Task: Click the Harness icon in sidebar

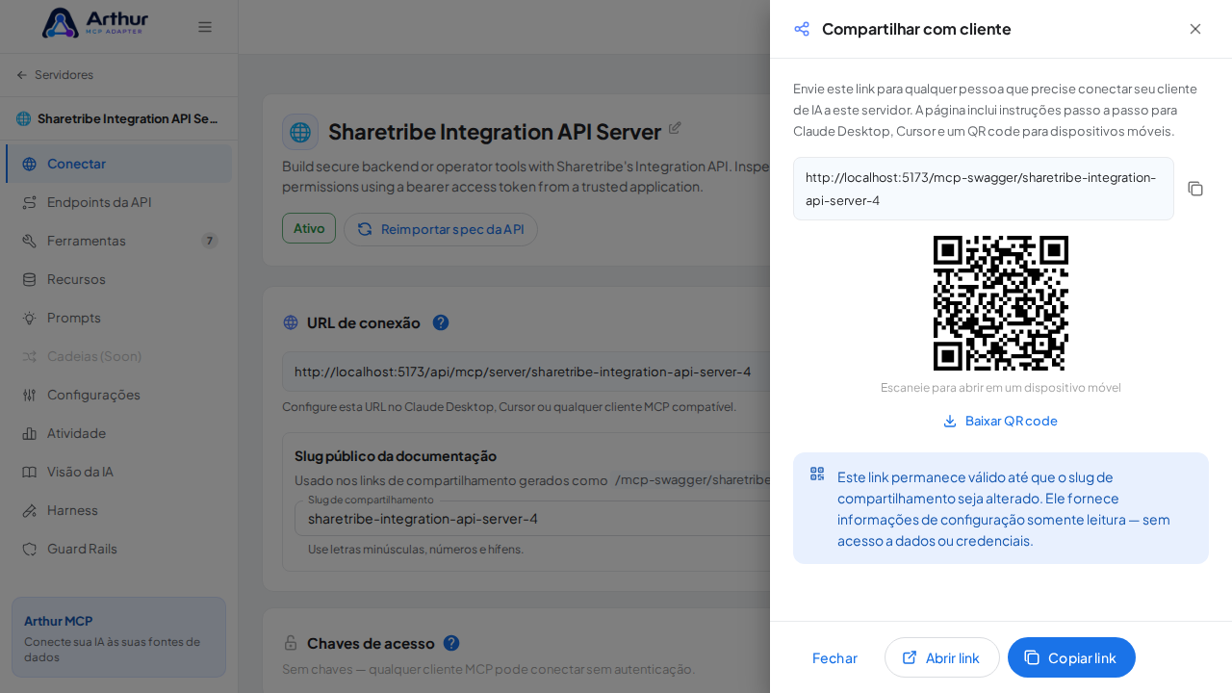Action: coord(30,510)
